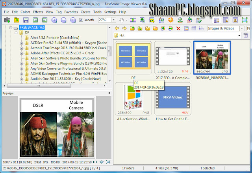Click the yellow Back arrow in browser toolbar

[117, 28]
